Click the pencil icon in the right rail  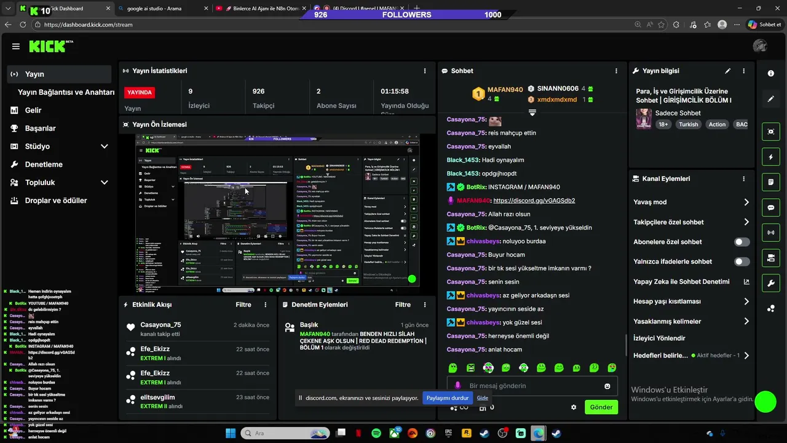point(771,98)
